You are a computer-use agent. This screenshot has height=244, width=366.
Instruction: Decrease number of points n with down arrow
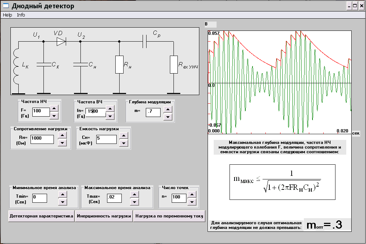click(x=191, y=202)
